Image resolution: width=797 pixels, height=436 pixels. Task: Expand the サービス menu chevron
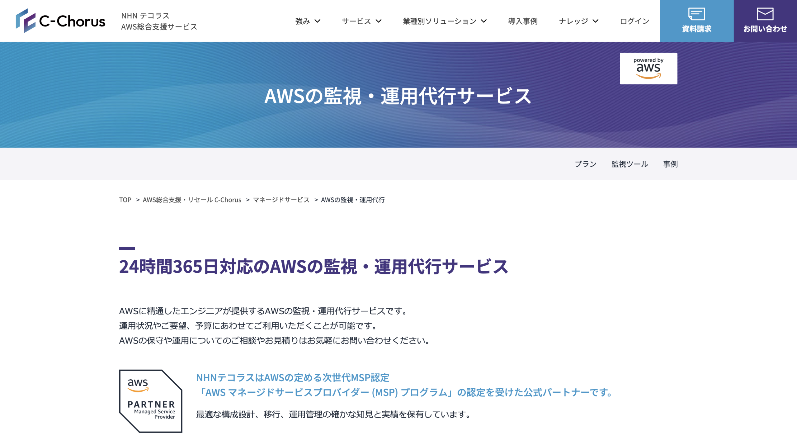[x=379, y=21]
